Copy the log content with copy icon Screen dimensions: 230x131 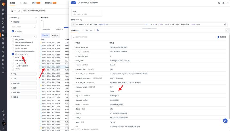[x=225, y=24]
